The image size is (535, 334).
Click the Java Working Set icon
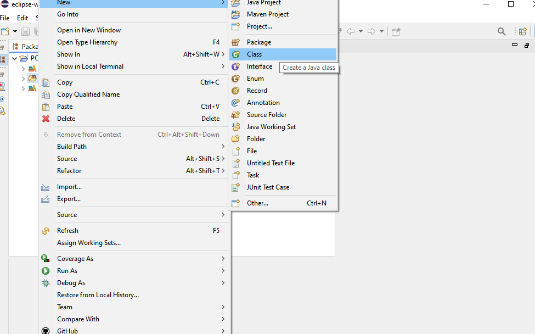coord(236,127)
